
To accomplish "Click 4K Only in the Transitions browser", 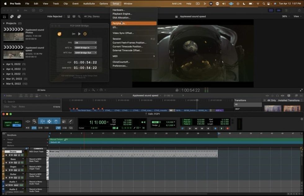I will [x=272, y=100].
